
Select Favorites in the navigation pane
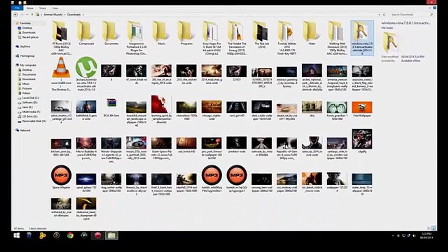coord(25,23)
